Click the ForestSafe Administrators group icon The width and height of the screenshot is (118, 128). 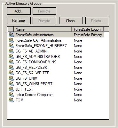tap(11, 35)
